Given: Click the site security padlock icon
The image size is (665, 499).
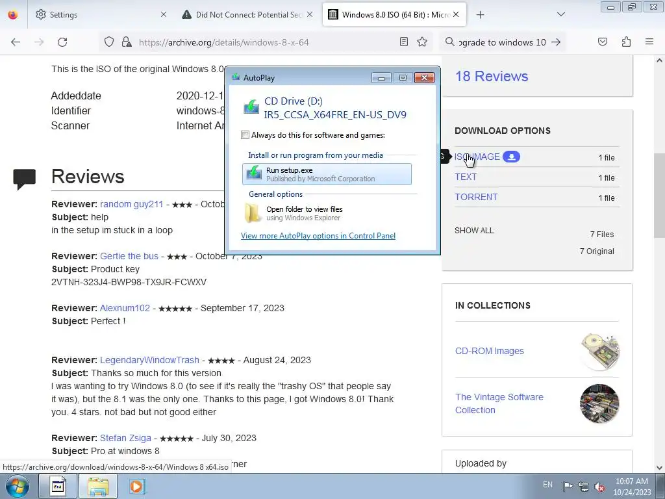Looking at the screenshot, I should point(127,42).
